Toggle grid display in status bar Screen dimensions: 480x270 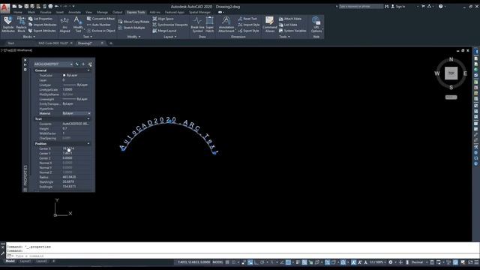227,262
